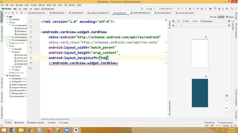The height and width of the screenshot is (133, 238).
Task: Run the app with the green play button
Action: 178,9
